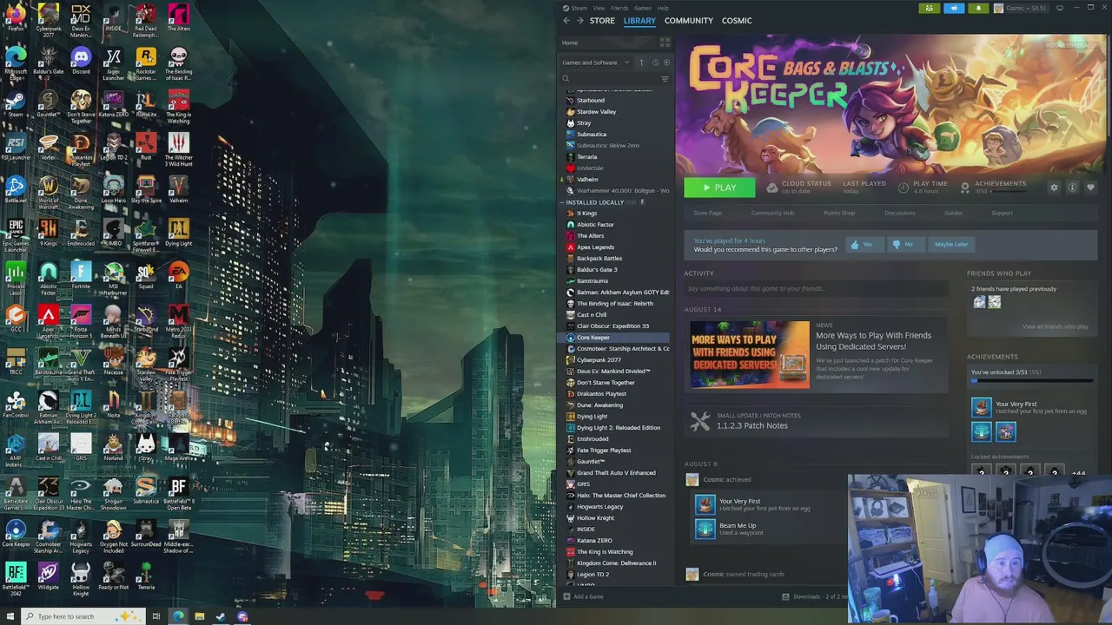Open Steam announcements megaphone button
1112x625 pixels.
tap(954, 8)
